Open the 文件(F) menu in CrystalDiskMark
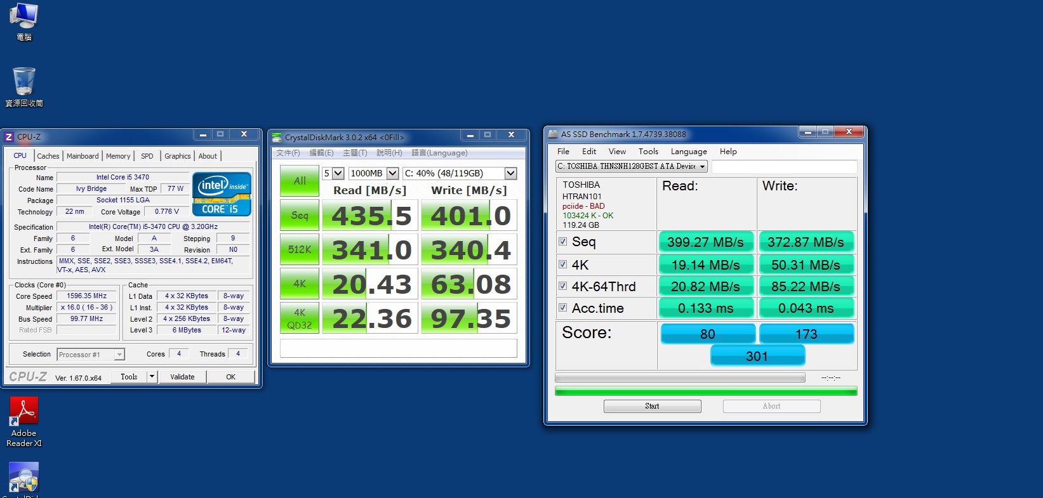 click(288, 153)
